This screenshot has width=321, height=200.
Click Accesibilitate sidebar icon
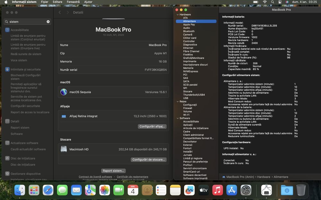(7, 30)
